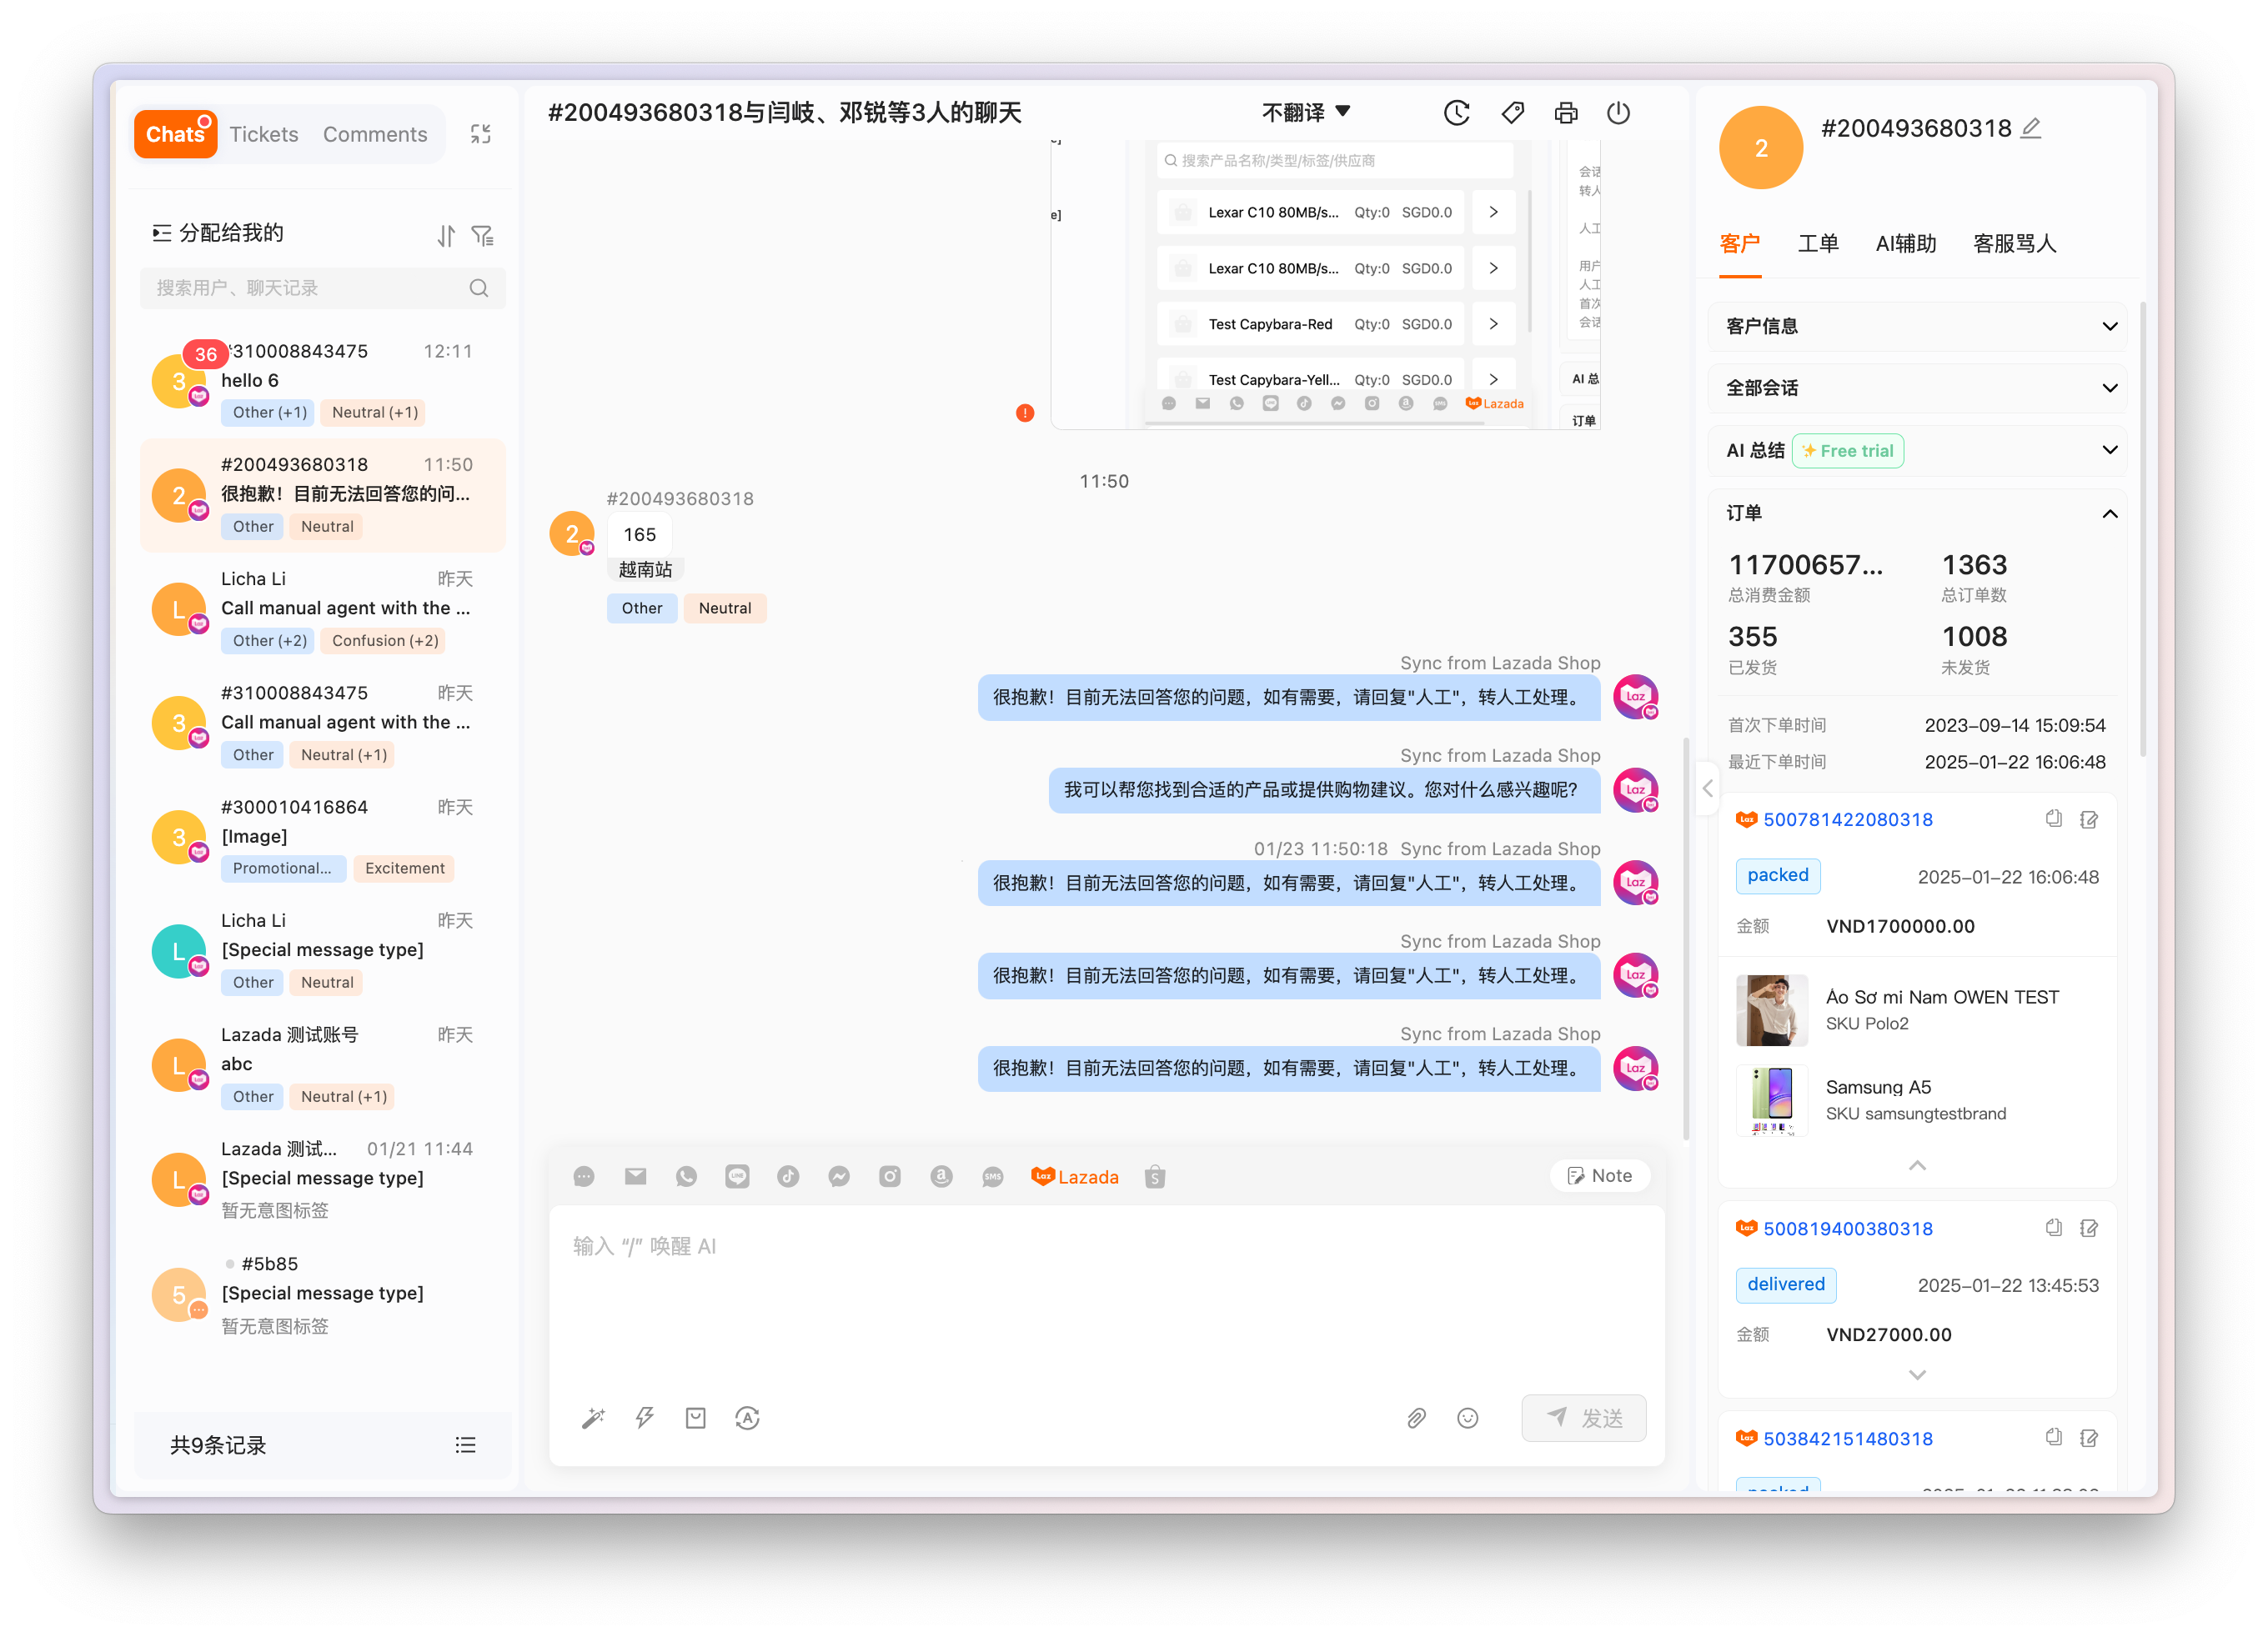The width and height of the screenshot is (2268, 1637).
Task: Select the Instagram channel icon
Action: (890, 1176)
